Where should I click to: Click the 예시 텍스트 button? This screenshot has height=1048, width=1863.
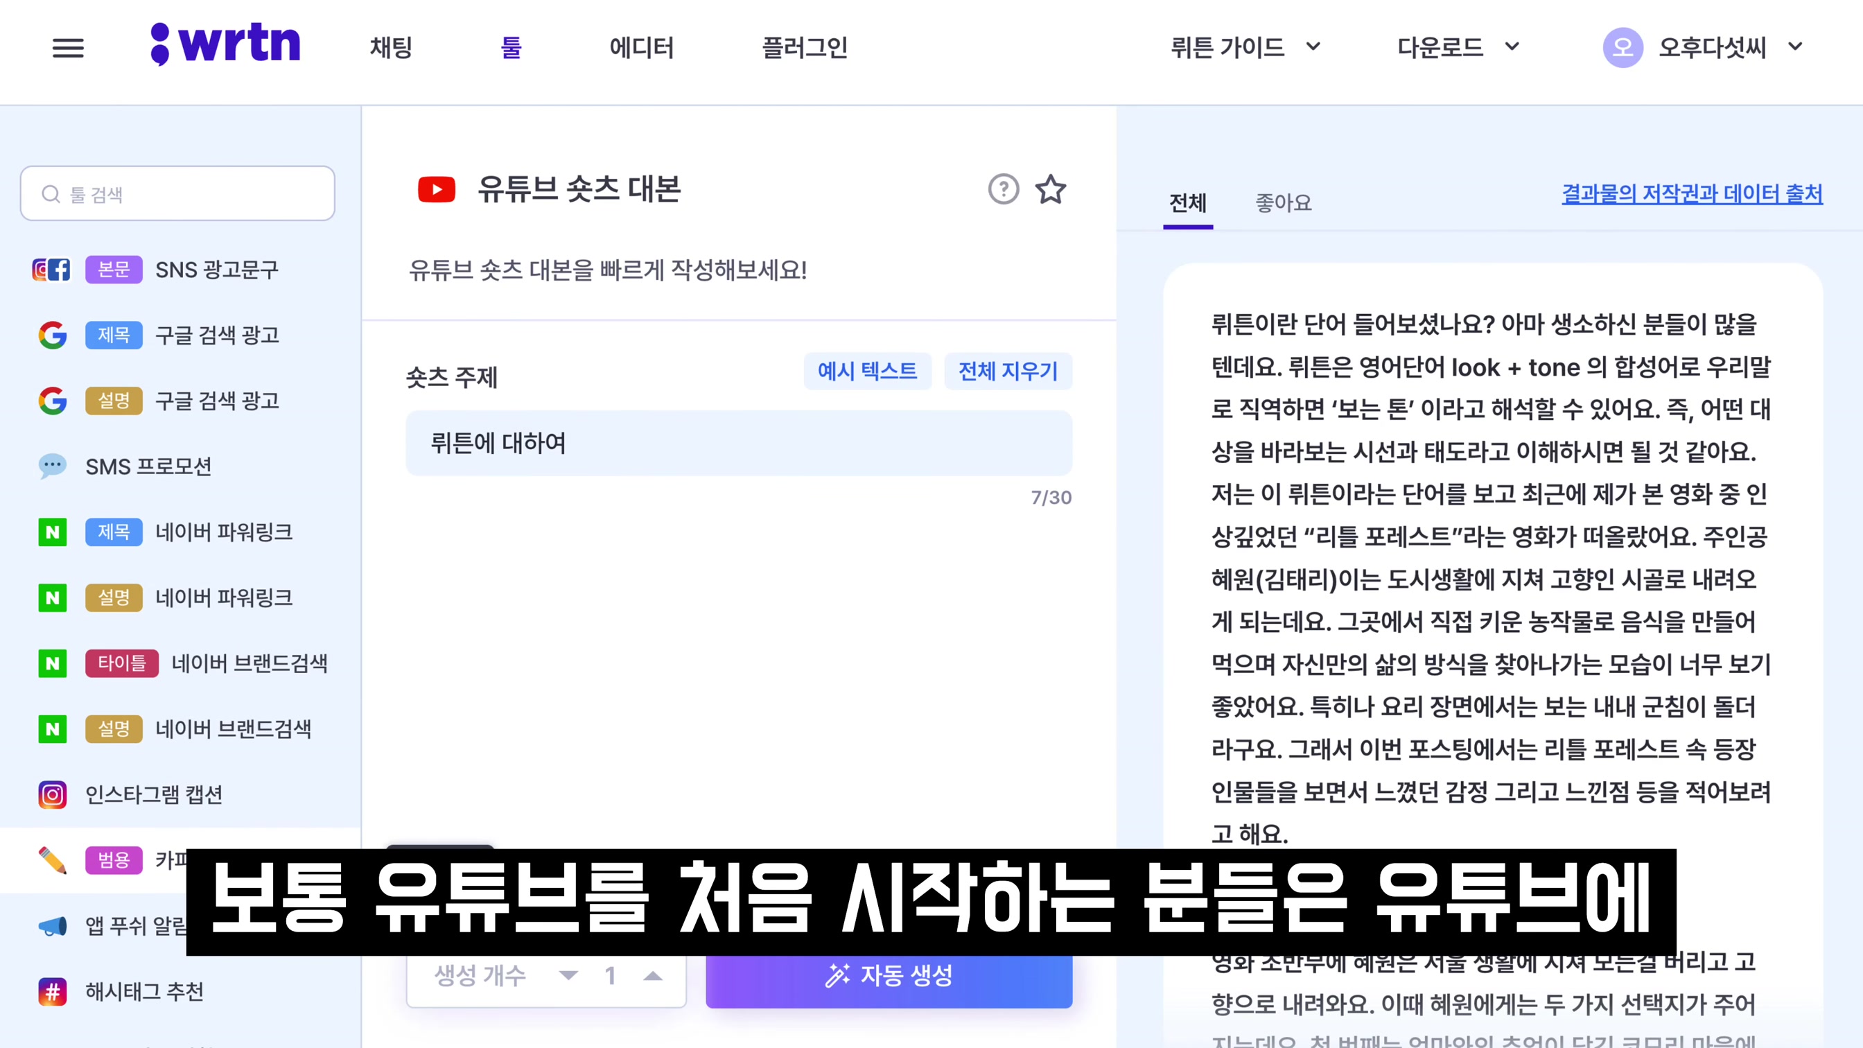(x=867, y=371)
